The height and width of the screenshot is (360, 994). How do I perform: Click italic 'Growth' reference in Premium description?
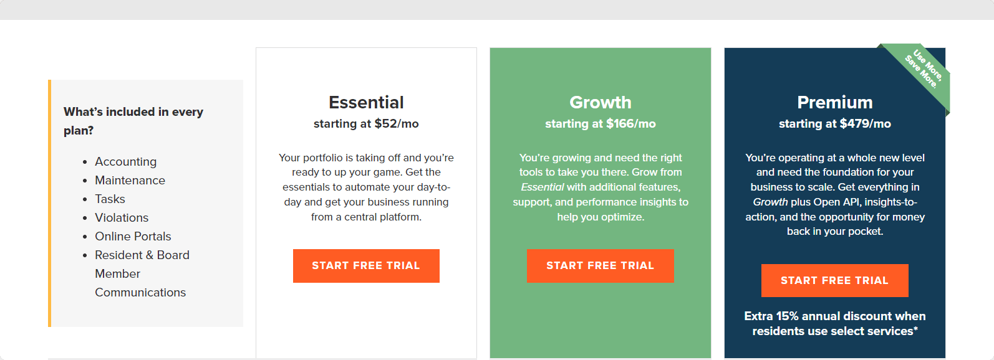tap(770, 202)
